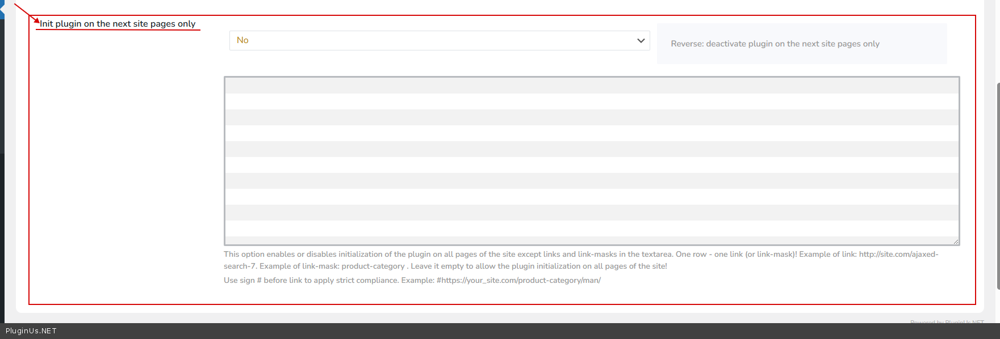The image size is (1000, 339).
Task: Click the 'Reverse: deactivate plugin' hint box
Action: [x=801, y=44]
